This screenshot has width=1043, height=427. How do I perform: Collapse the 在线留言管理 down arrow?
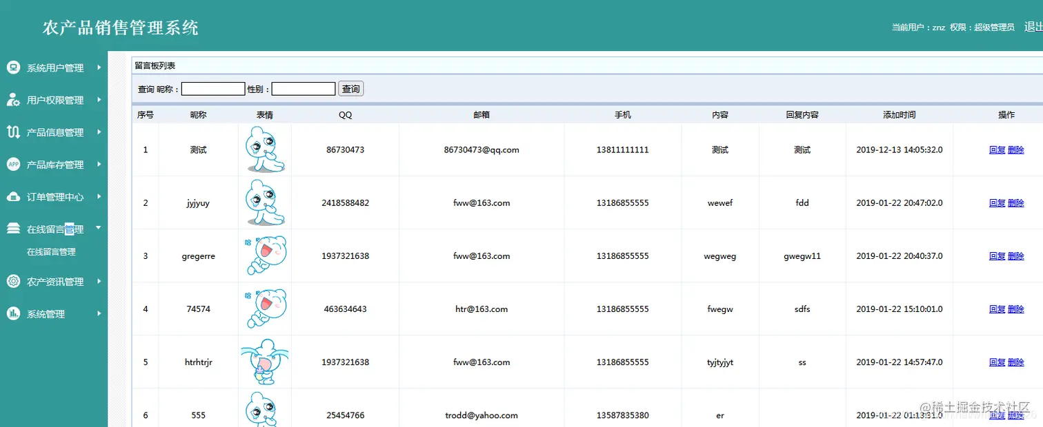coord(99,227)
